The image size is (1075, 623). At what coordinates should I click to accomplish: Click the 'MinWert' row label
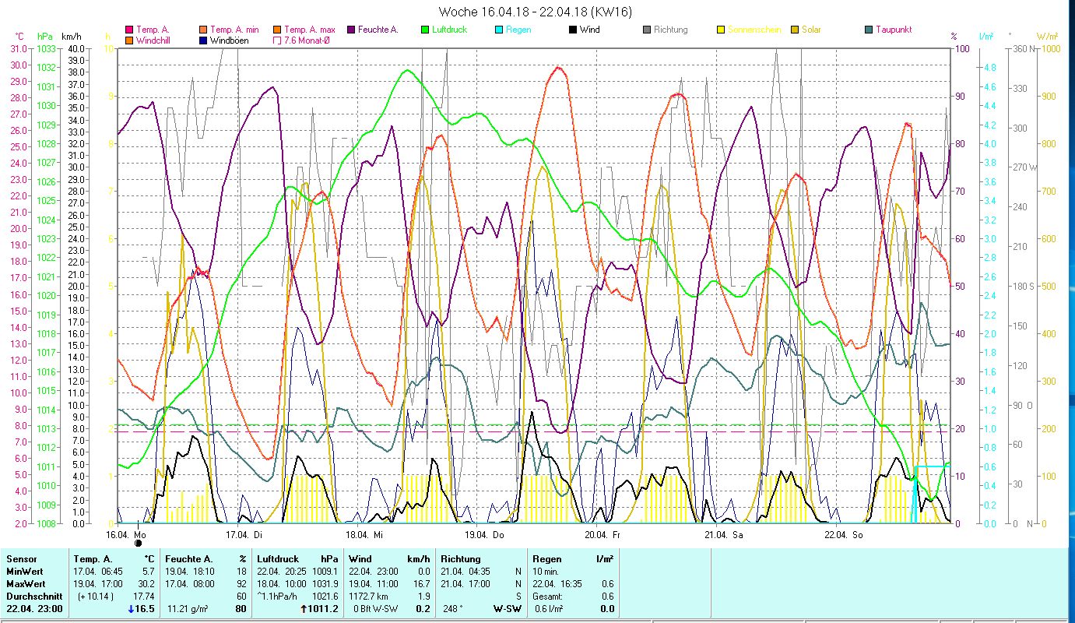(24, 572)
